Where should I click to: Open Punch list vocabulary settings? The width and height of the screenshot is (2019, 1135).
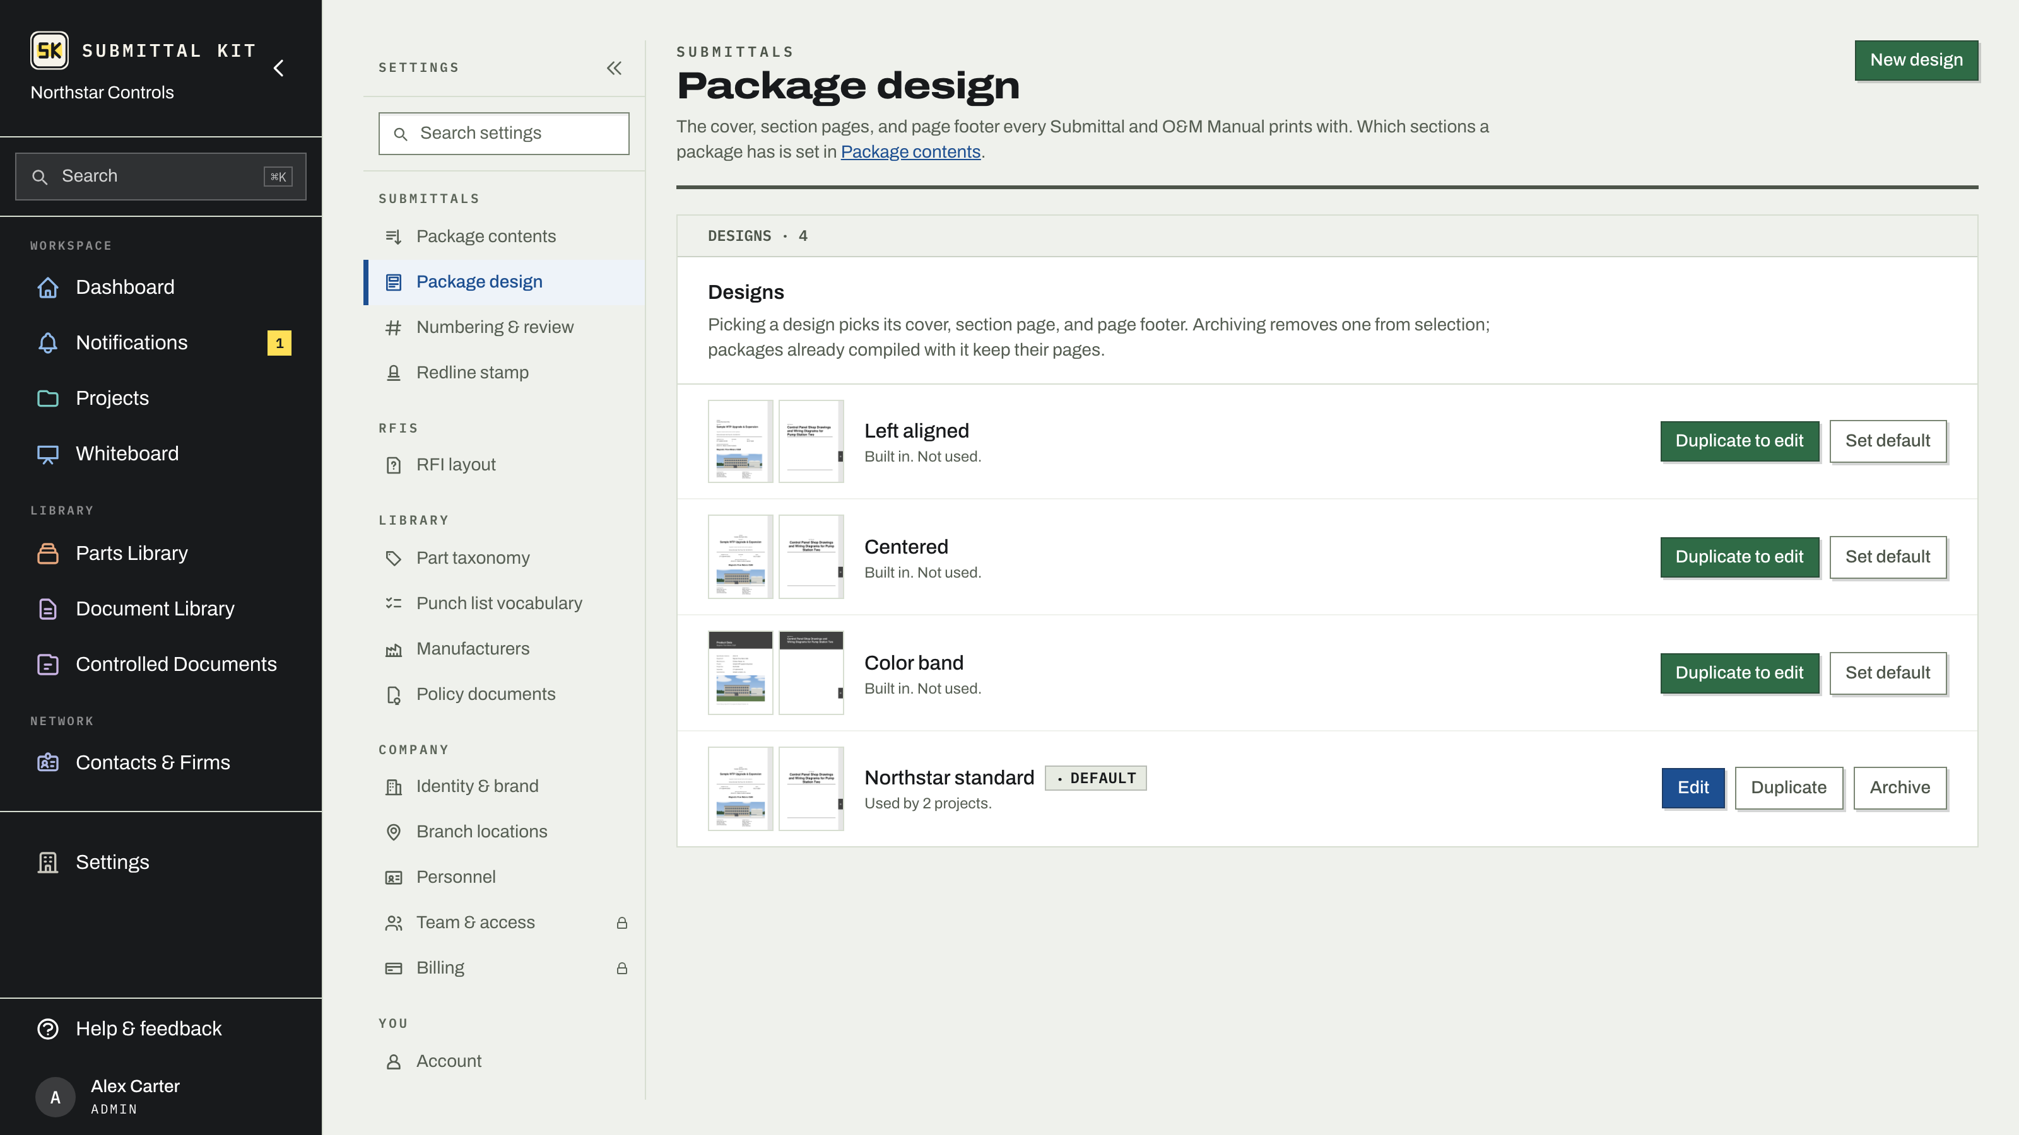(x=504, y=604)
